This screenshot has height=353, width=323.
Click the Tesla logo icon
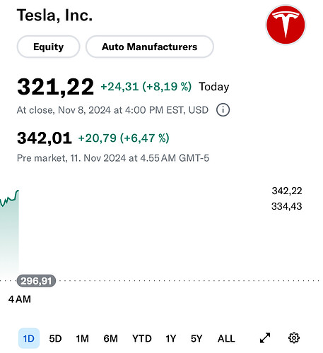[286, 25]
